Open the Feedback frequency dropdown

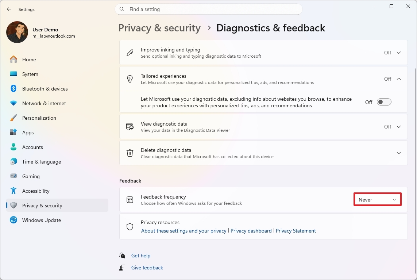pos(377,199)
